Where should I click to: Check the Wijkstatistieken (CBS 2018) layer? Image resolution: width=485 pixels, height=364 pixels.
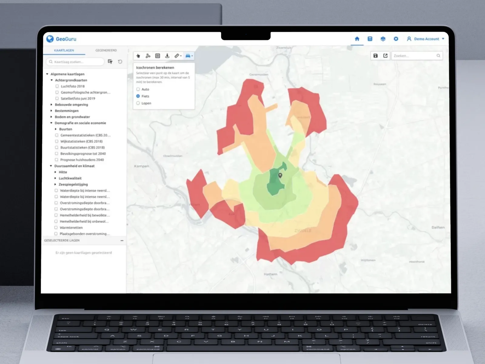pyautogui.click(x=57, y=141)
